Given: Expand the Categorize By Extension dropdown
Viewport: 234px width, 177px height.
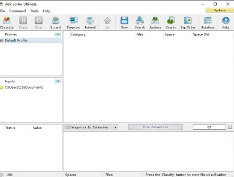Looking at the screenshot, I should click(115, 127).
